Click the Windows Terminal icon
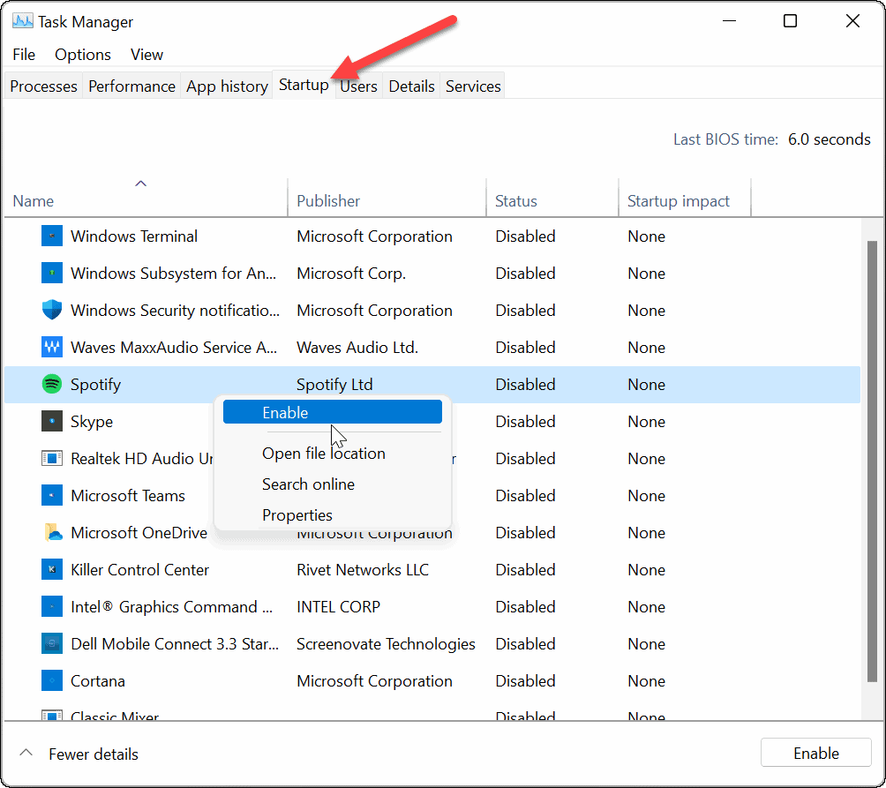This screenshot has width=886, height=788. click(x=51, y=236)
